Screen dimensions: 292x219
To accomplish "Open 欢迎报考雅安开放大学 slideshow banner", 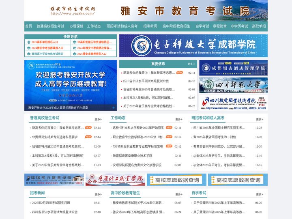I will click(71, 85).
